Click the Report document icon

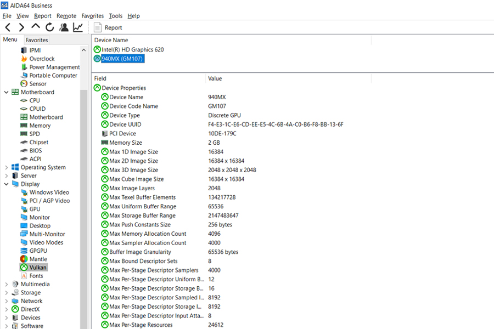point(98,28)
